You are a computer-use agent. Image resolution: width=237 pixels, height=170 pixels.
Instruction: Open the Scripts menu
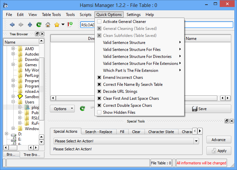click(x=85, y=15)
